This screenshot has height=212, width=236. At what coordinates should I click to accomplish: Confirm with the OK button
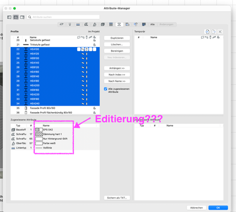[x=218, y=208]
